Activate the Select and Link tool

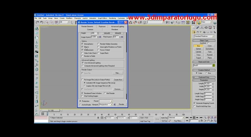tap(47, 23)
